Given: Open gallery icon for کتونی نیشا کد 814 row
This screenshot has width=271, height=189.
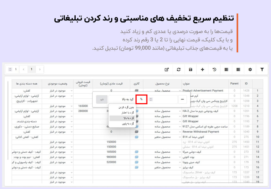Looking at the screenshot, I should 137,137.
